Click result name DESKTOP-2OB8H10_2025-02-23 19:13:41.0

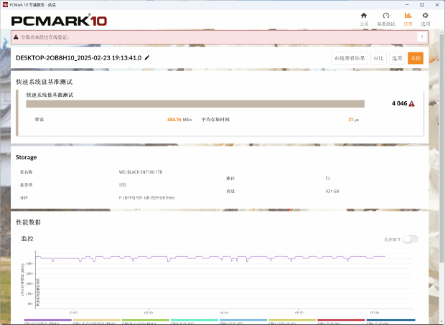(x=79, y=58)
